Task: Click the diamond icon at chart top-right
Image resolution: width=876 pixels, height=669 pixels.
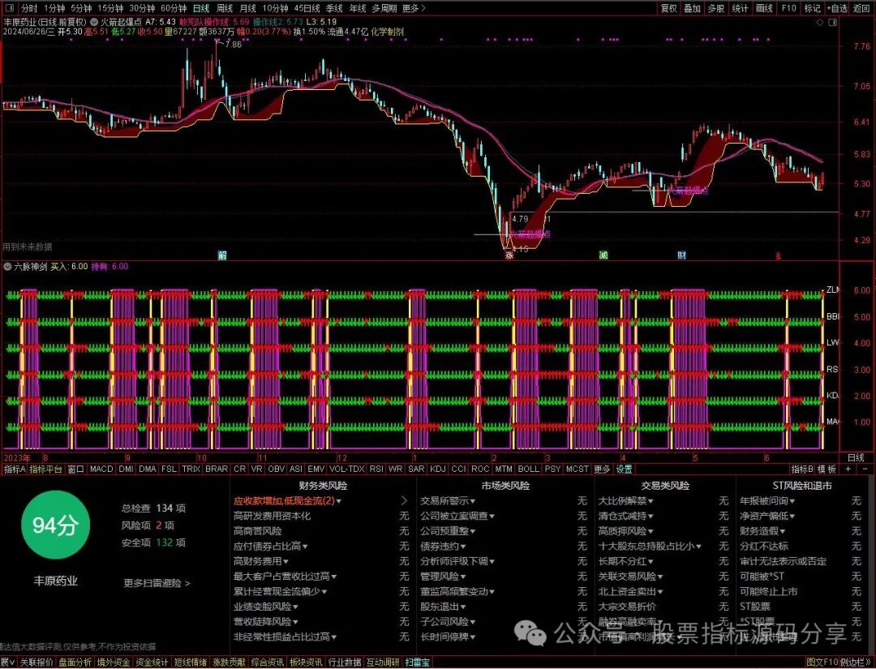Action: (x=820, y=23)
